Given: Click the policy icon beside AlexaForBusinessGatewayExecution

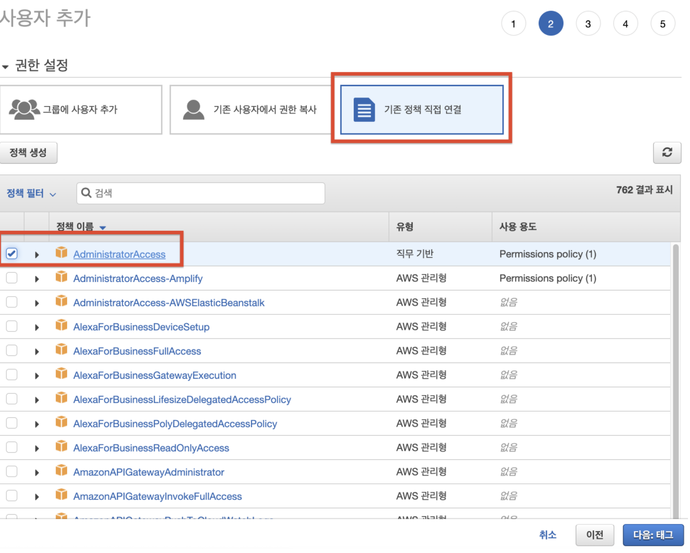Looking at the screenshot, I should tap(61, 373).
